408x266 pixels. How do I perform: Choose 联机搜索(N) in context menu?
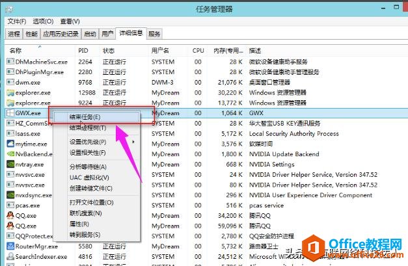(x=96, y=213)
